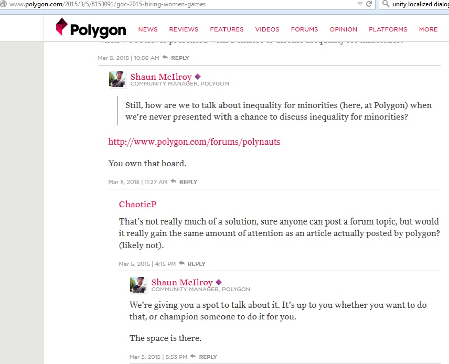Click the staff diamond badge on first Shaun comment
Image resolution: width=449 pixels, height=364 pixels.
point(198,77)
